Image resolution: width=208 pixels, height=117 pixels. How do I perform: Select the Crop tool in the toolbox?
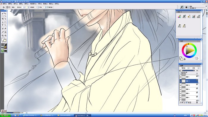click(3, 19)
